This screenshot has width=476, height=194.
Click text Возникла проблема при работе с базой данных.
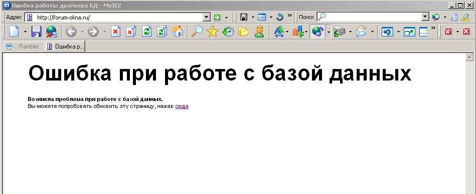[x=95, y=99]
